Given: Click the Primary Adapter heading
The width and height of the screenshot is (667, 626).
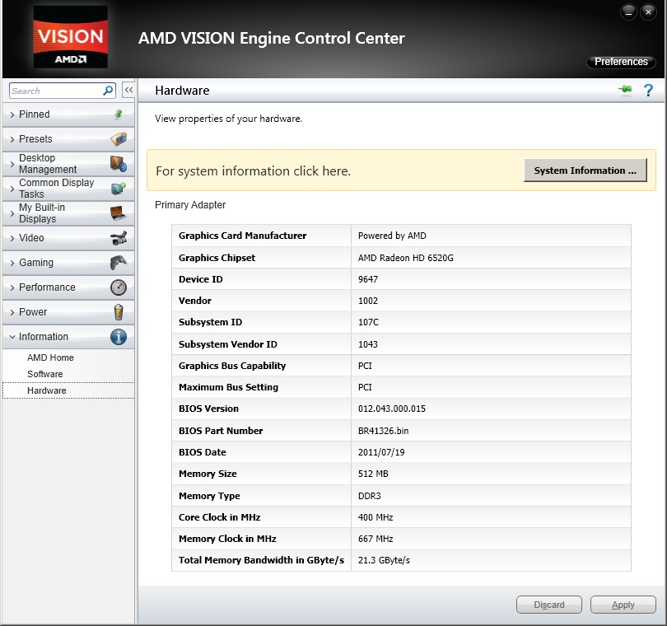Looking at the screenshot, I should point(190,205).
